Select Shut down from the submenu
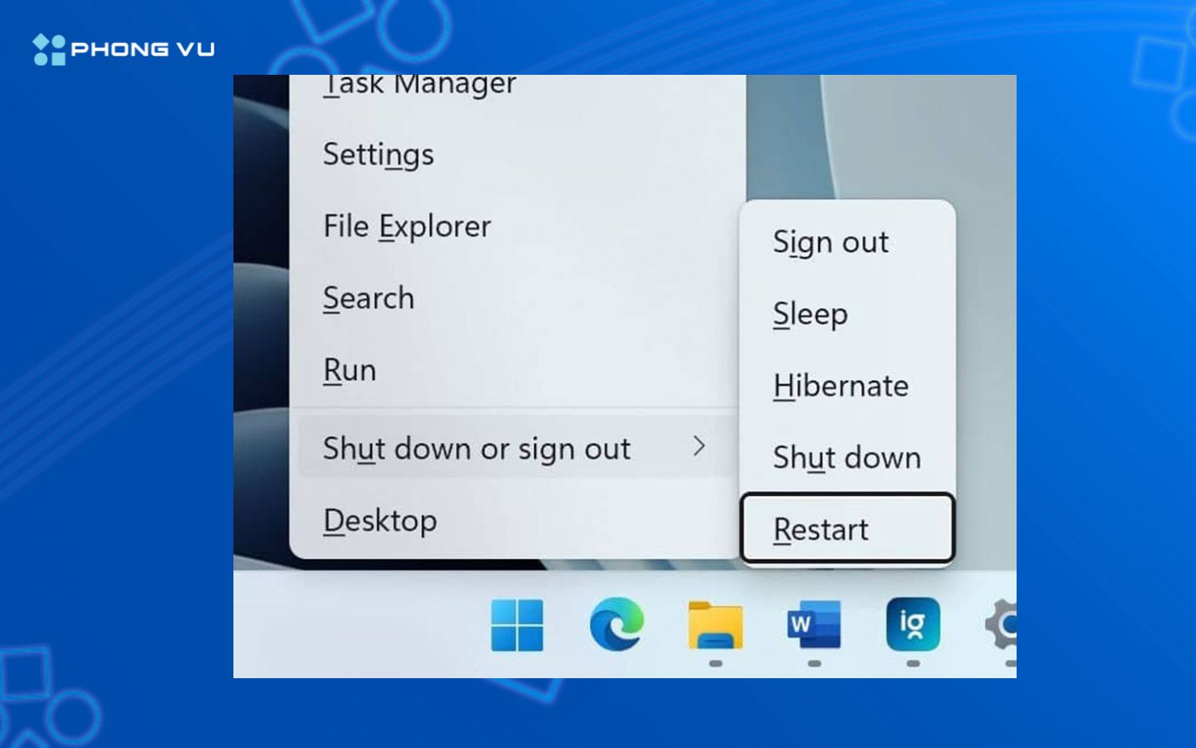 (846, 457)
